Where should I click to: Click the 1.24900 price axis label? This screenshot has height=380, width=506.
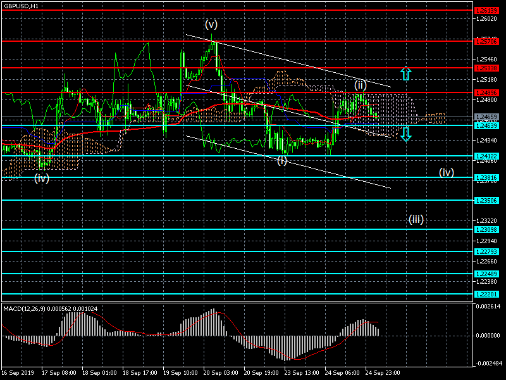click(x=486, y=100)
